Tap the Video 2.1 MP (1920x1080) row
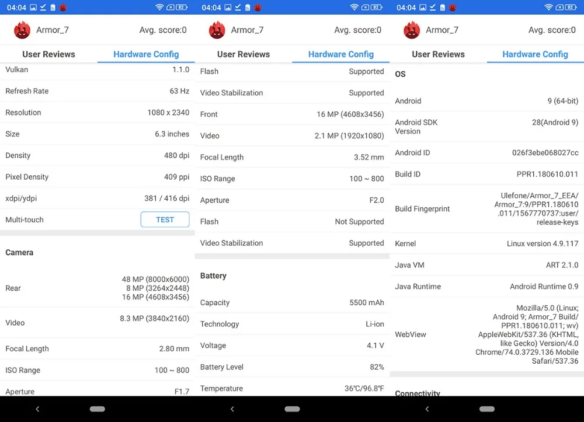Screen dimensions: 584x422 (292, 136)
